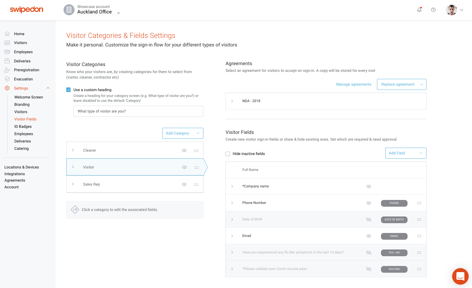Click the Settings gear icon
Image resolution: width=472 pixels, height=288 pixels.
point(7,88)
